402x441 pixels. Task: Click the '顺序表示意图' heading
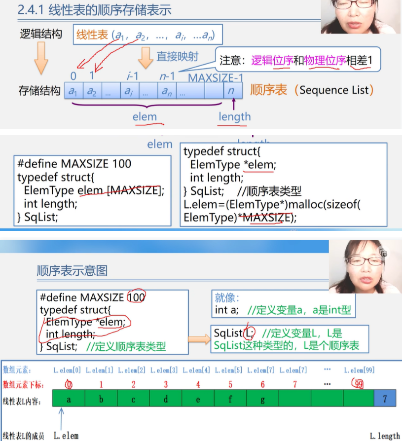(x=72, y=270)
